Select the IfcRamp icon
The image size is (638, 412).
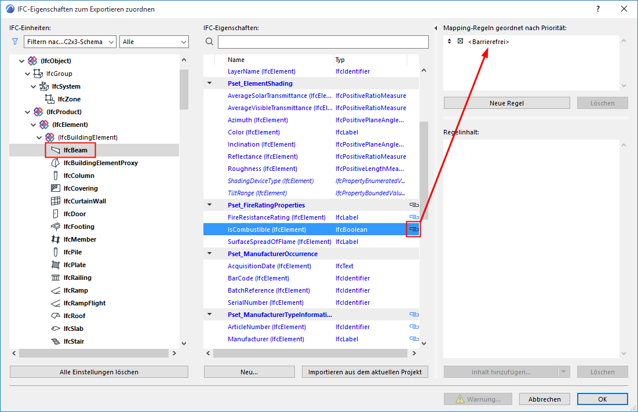point(55,290)
